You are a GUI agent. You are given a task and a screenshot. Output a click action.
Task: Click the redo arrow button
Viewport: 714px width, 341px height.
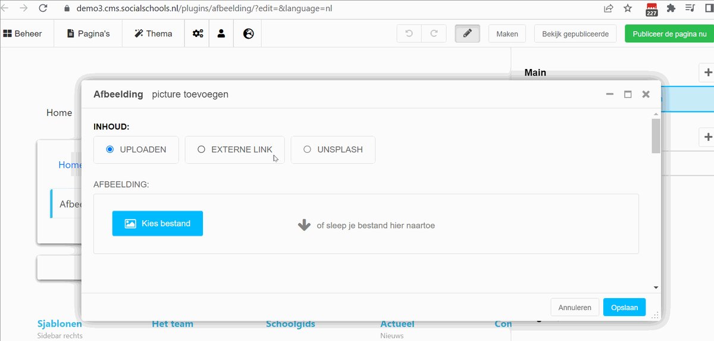point(434,34)
